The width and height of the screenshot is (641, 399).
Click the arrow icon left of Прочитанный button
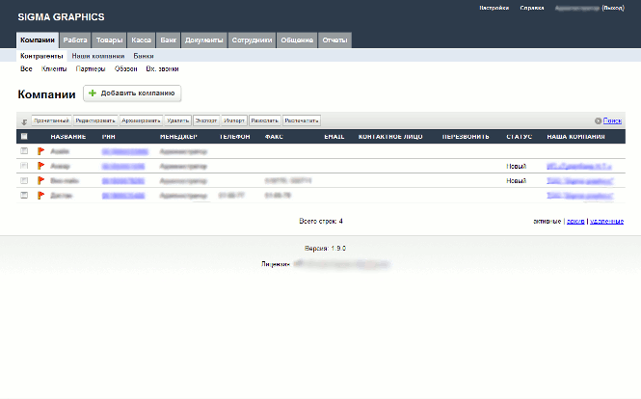24,121
